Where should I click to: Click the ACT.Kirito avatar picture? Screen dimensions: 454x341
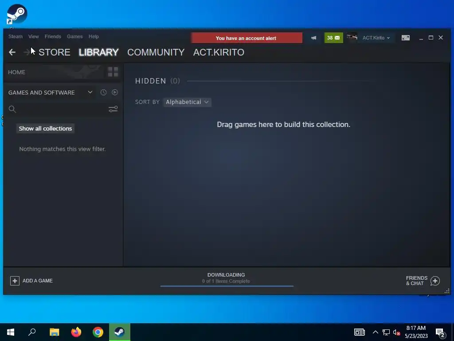coord(352,38)
